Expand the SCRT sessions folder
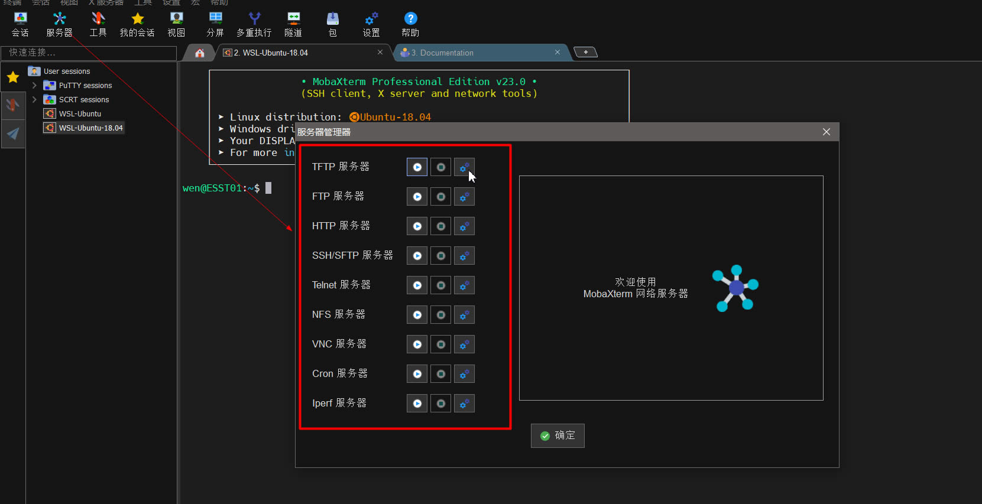This screenshot has height=504, width=982. (x=34, y=100)
